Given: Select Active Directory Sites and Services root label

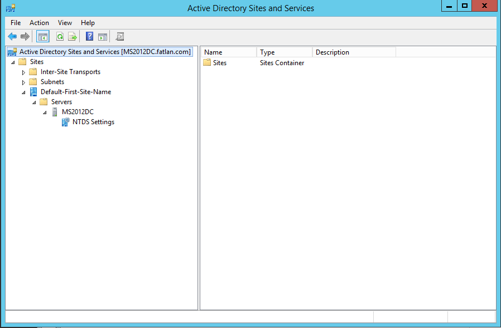Looking at the screenshot, I should pos(105,52).
